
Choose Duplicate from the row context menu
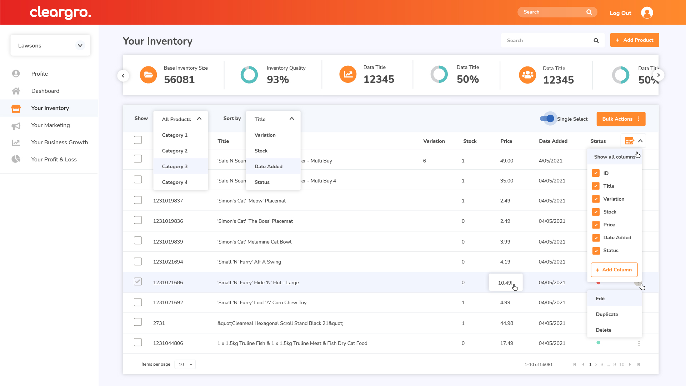tap(607, 315)
